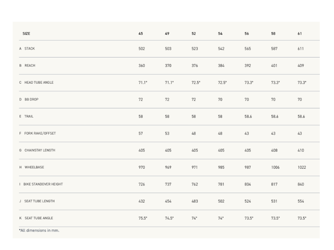Click the SIZE header label
The image size is (334, 250).
click(x=26, y=33)
